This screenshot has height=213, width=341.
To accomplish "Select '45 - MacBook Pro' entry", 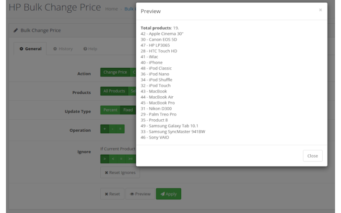I will click(158, 103).
